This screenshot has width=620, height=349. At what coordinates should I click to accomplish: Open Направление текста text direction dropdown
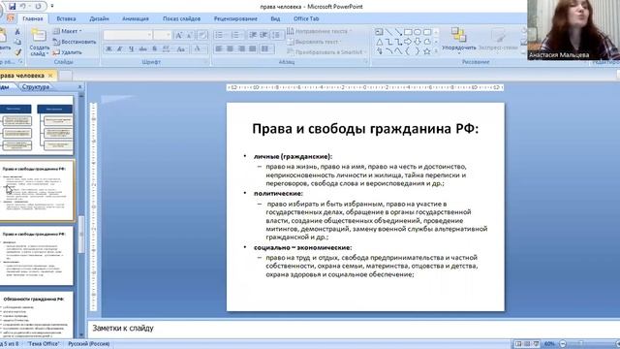click(x=320, y=31)
